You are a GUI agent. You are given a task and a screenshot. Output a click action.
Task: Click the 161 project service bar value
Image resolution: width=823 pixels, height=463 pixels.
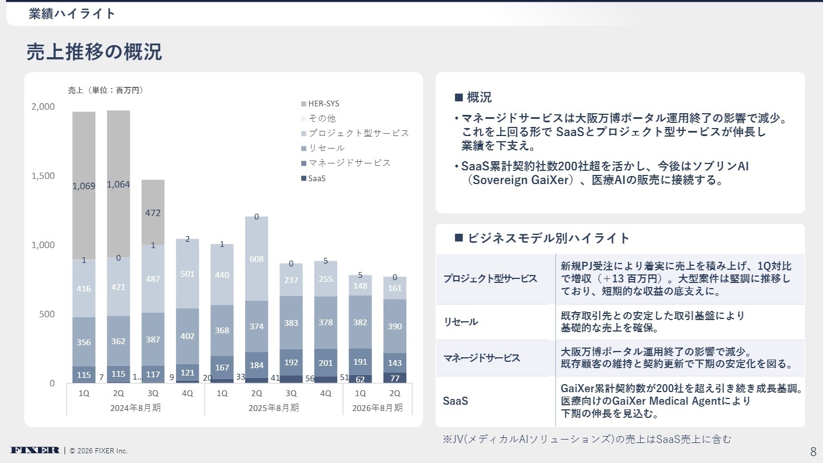[395, 289]
